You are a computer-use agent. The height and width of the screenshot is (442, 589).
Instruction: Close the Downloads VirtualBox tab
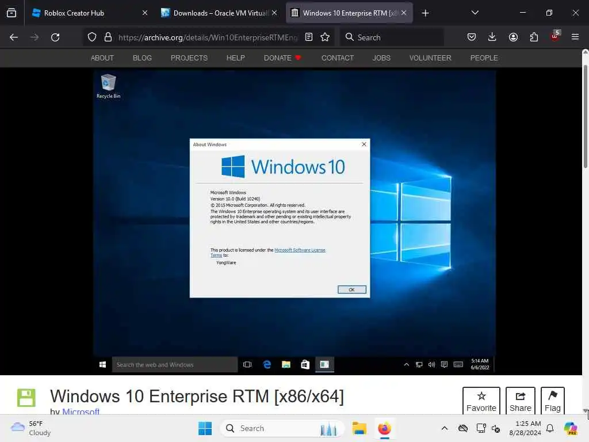[x=274, y=13]
